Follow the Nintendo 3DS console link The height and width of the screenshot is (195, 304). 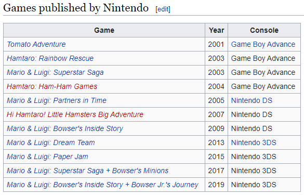pos(254,142)
